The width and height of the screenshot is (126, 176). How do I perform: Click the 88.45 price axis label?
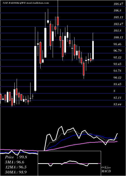[x=117, y=84]
